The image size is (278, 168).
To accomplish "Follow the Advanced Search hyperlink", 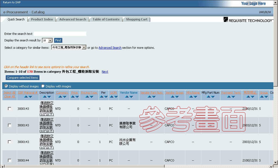I will pos(110,48).
